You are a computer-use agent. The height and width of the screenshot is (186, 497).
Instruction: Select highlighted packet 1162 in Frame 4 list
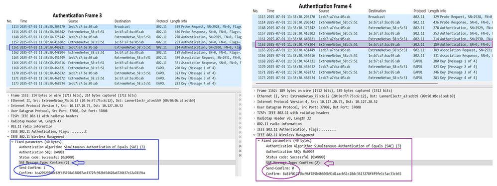tap(374, 45)
